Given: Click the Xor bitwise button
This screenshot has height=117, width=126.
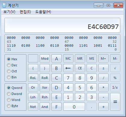Looking at the screenshot, I should coord(45,87).
